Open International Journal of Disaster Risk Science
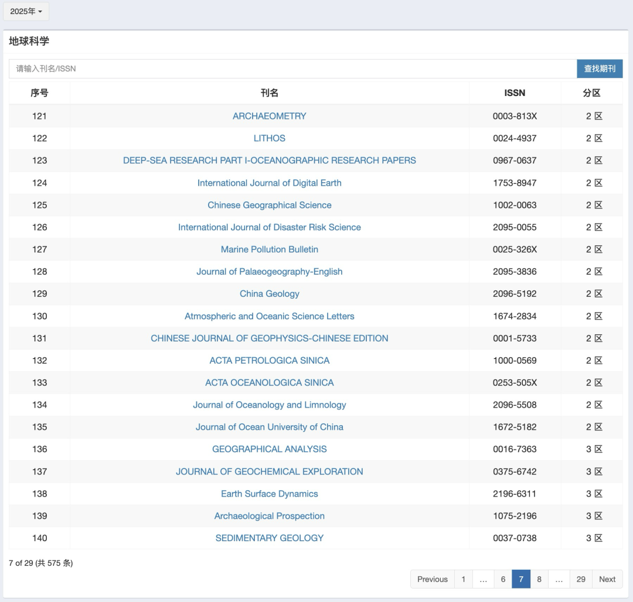633x602 pixels. coord(269,227)
